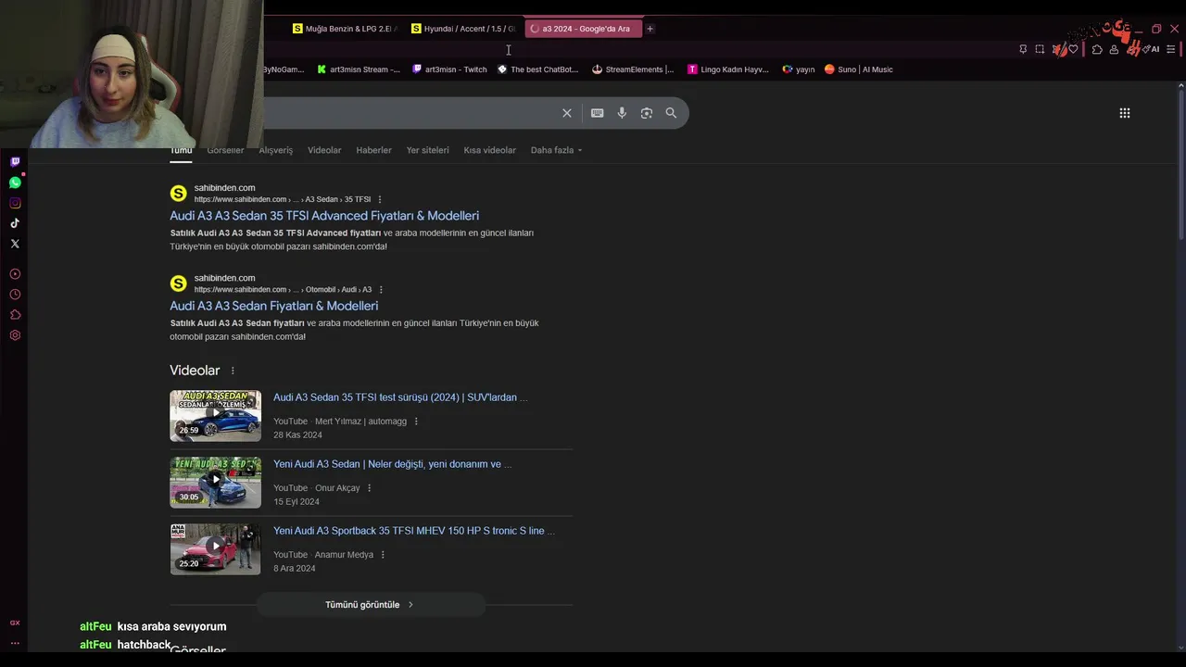This screenshot has width=1186, height=667.
Task: Add page to bookmarks with heart icon
Action: click(x=1074, y=49)
